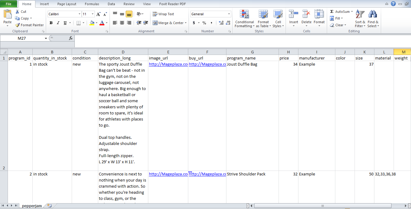The width and height of the screenshot is (411, 209).
Task: Open buy_url link for Strive Shoulder Pack
Action: [207, 174]
